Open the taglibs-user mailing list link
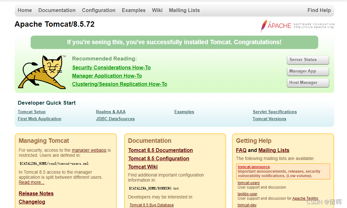347x208 pixels. (x=247, y=194)
